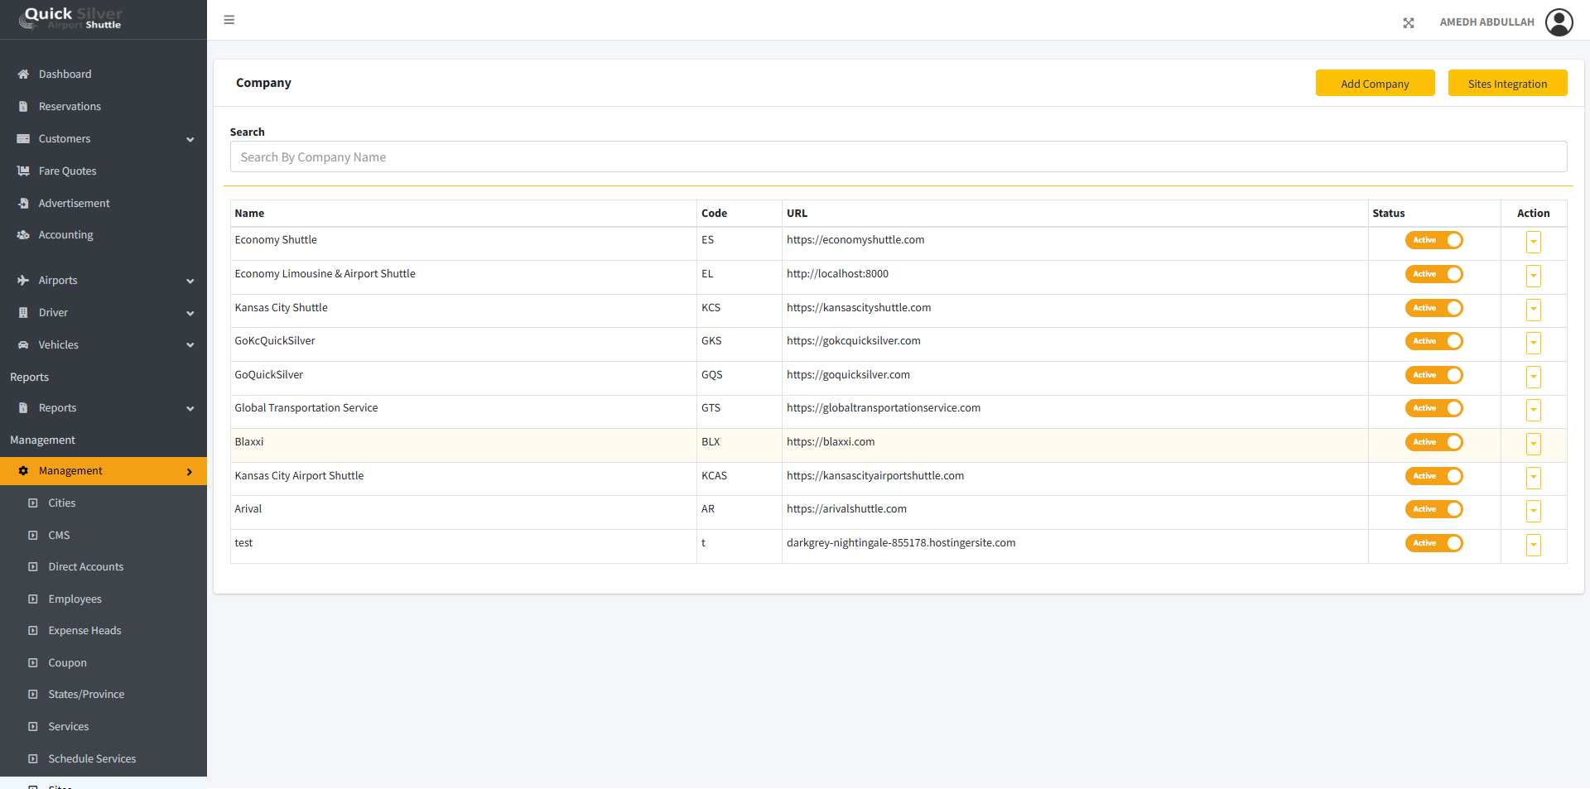Expand the Customers sidebar submenu
The width and height of the screenshot is (1590, 789).
coord(190,139)
